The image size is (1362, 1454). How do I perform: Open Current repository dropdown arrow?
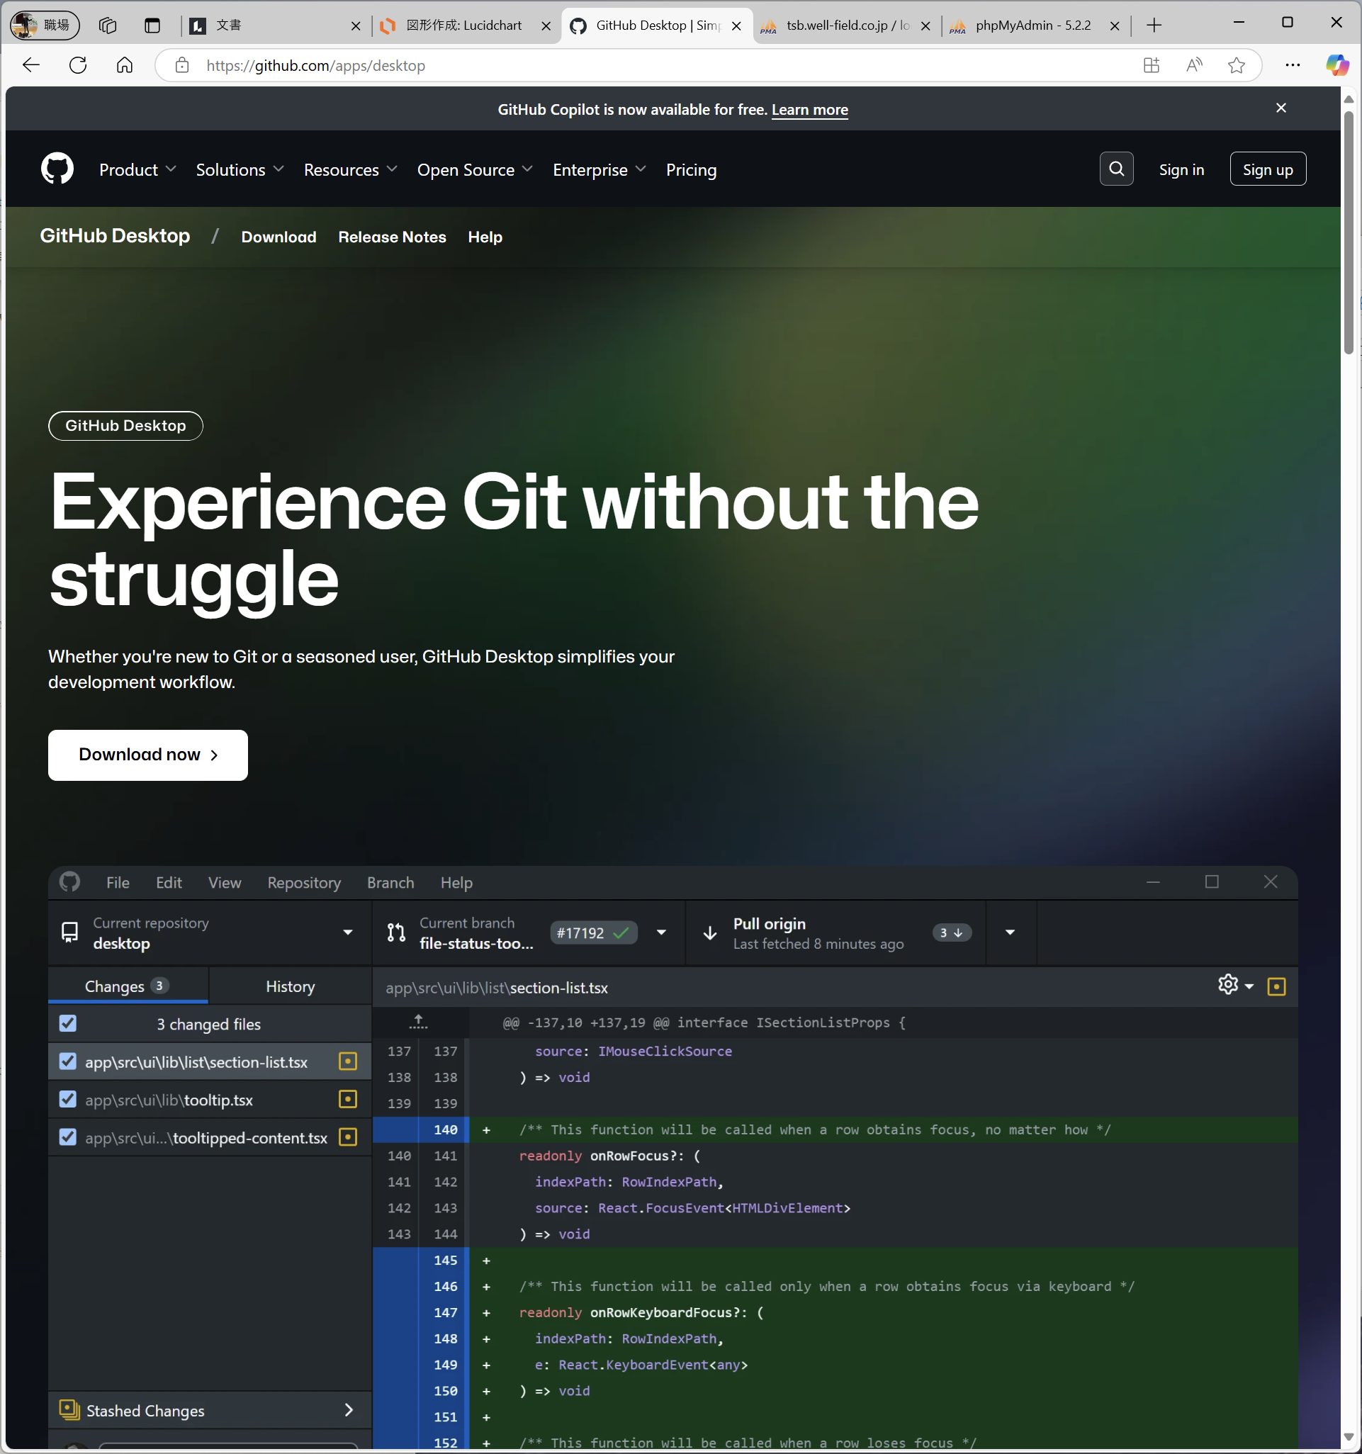(x=348, y=932)
